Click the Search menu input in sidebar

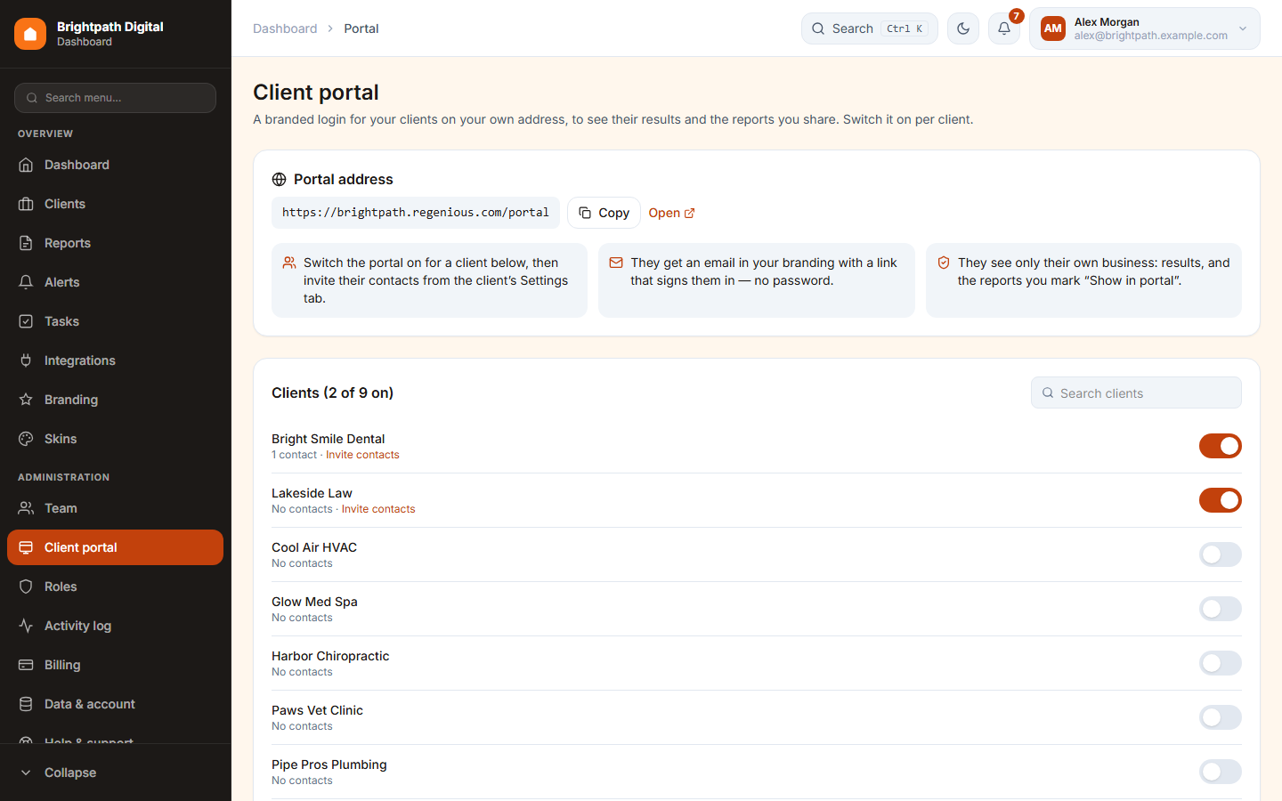point(115,98)
